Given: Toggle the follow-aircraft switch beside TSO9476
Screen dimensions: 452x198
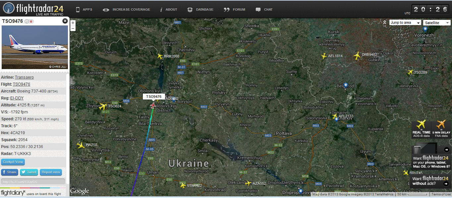Looking at the screenshot, I should tap(29, 21).
